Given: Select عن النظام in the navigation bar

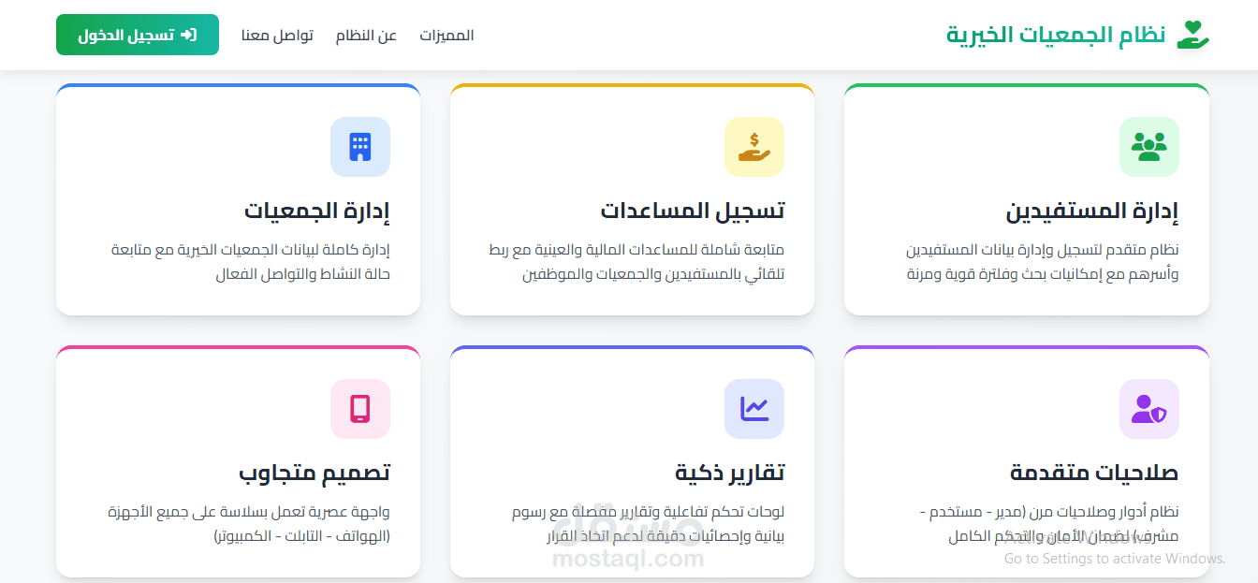Looking at the screenshot, I should point(366,34).
